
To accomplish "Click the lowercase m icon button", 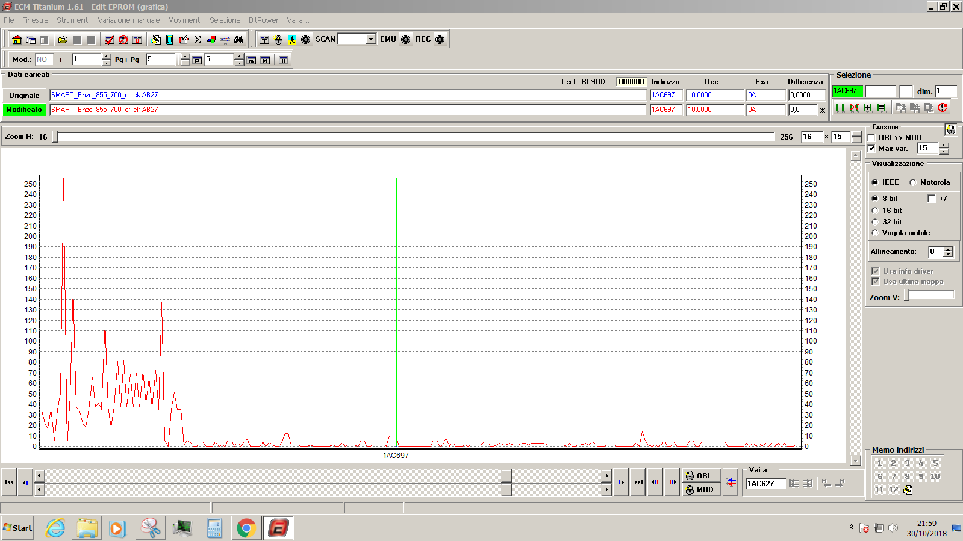I will (x=251, y=60).
